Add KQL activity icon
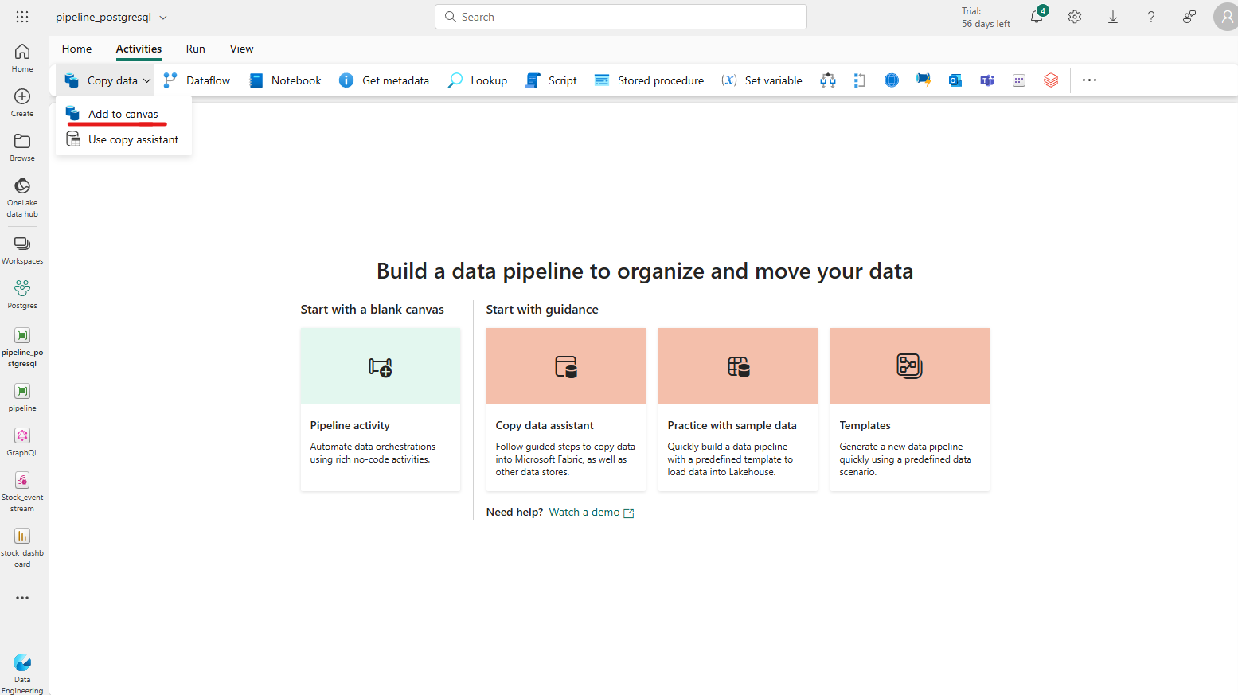The height and width of the screenshot is (695, 1238). click(1019, 80)
